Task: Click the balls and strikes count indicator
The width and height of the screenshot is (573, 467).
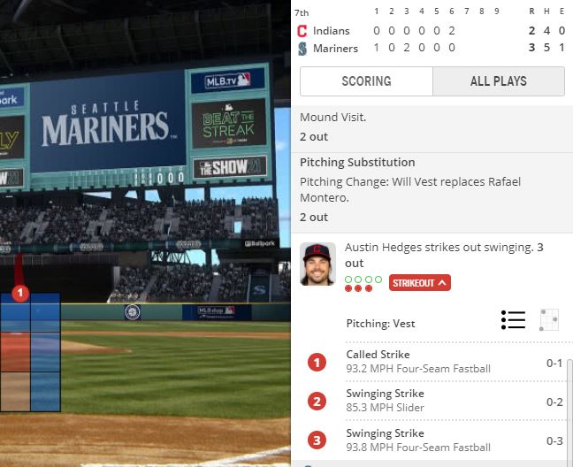Action: [363, 284]
